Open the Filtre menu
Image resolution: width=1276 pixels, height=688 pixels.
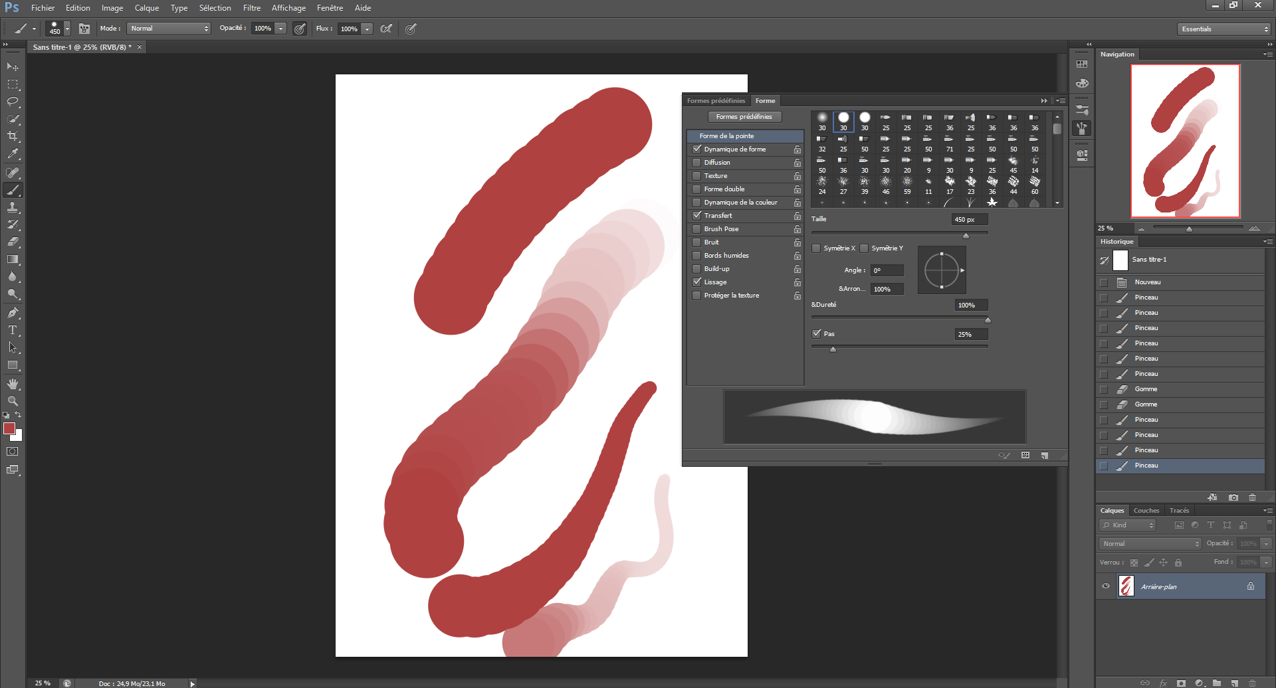click(x=251, y=8)
